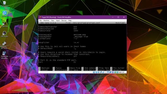Viewport: 167px width, 94px height.
Task: Click the display settings status icon
Action: pyautogui.click(x=108, y=72)
